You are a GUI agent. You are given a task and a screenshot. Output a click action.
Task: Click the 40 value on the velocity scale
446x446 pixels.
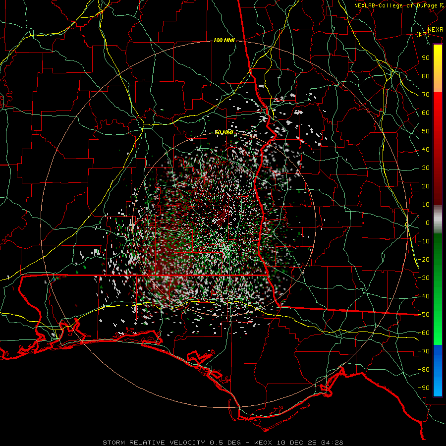(426, 150)
